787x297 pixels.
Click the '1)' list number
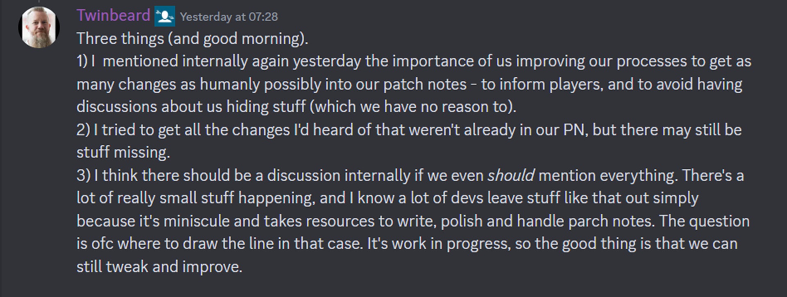point(82,61)
